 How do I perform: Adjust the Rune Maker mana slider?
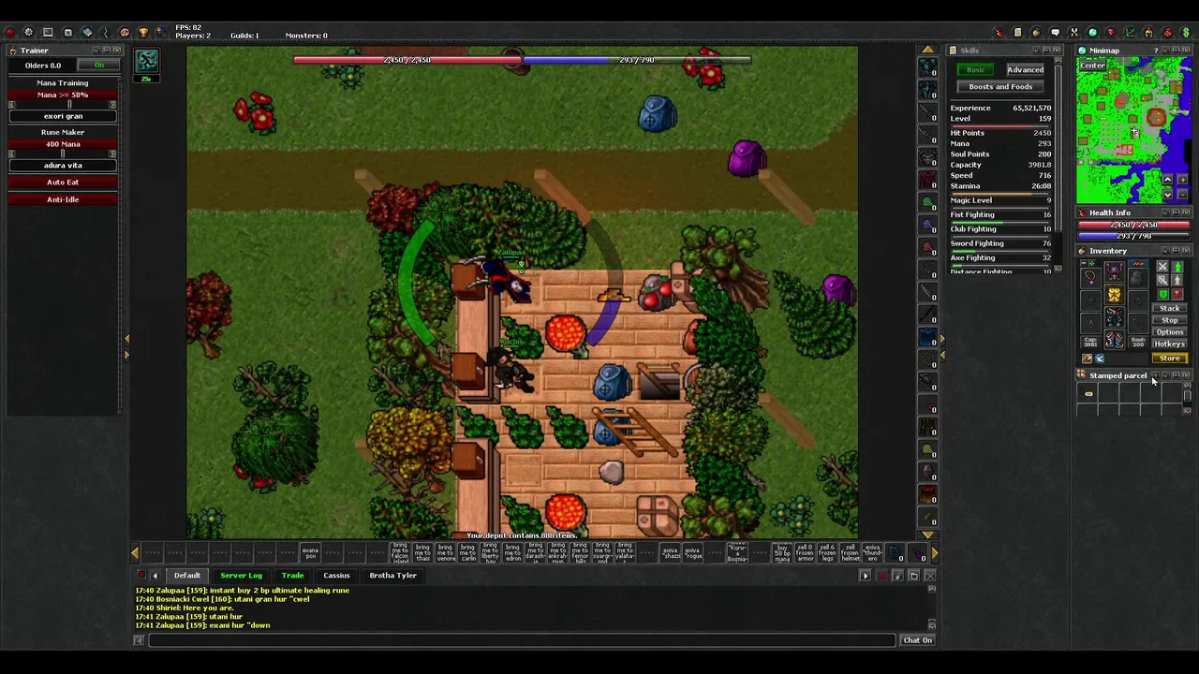tap(63, 154)
